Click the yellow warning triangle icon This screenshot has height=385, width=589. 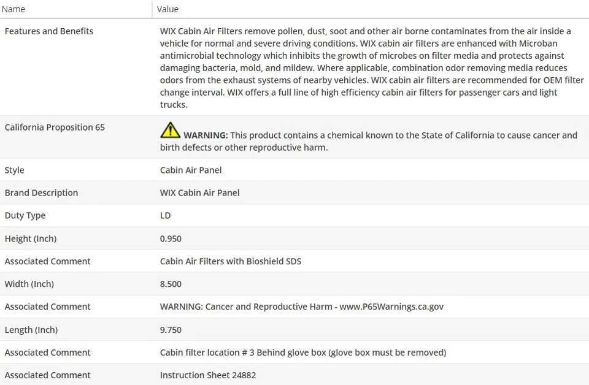[x=170, y=130]
